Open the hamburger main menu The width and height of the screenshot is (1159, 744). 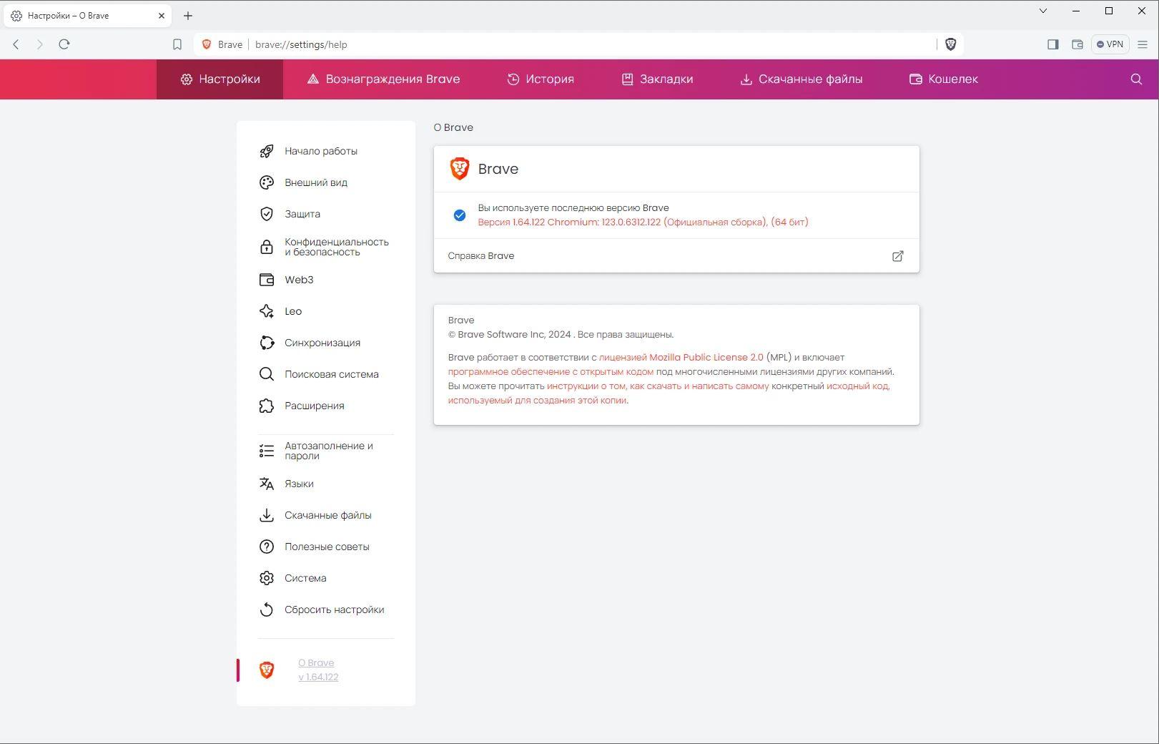tap(1143, 44)
